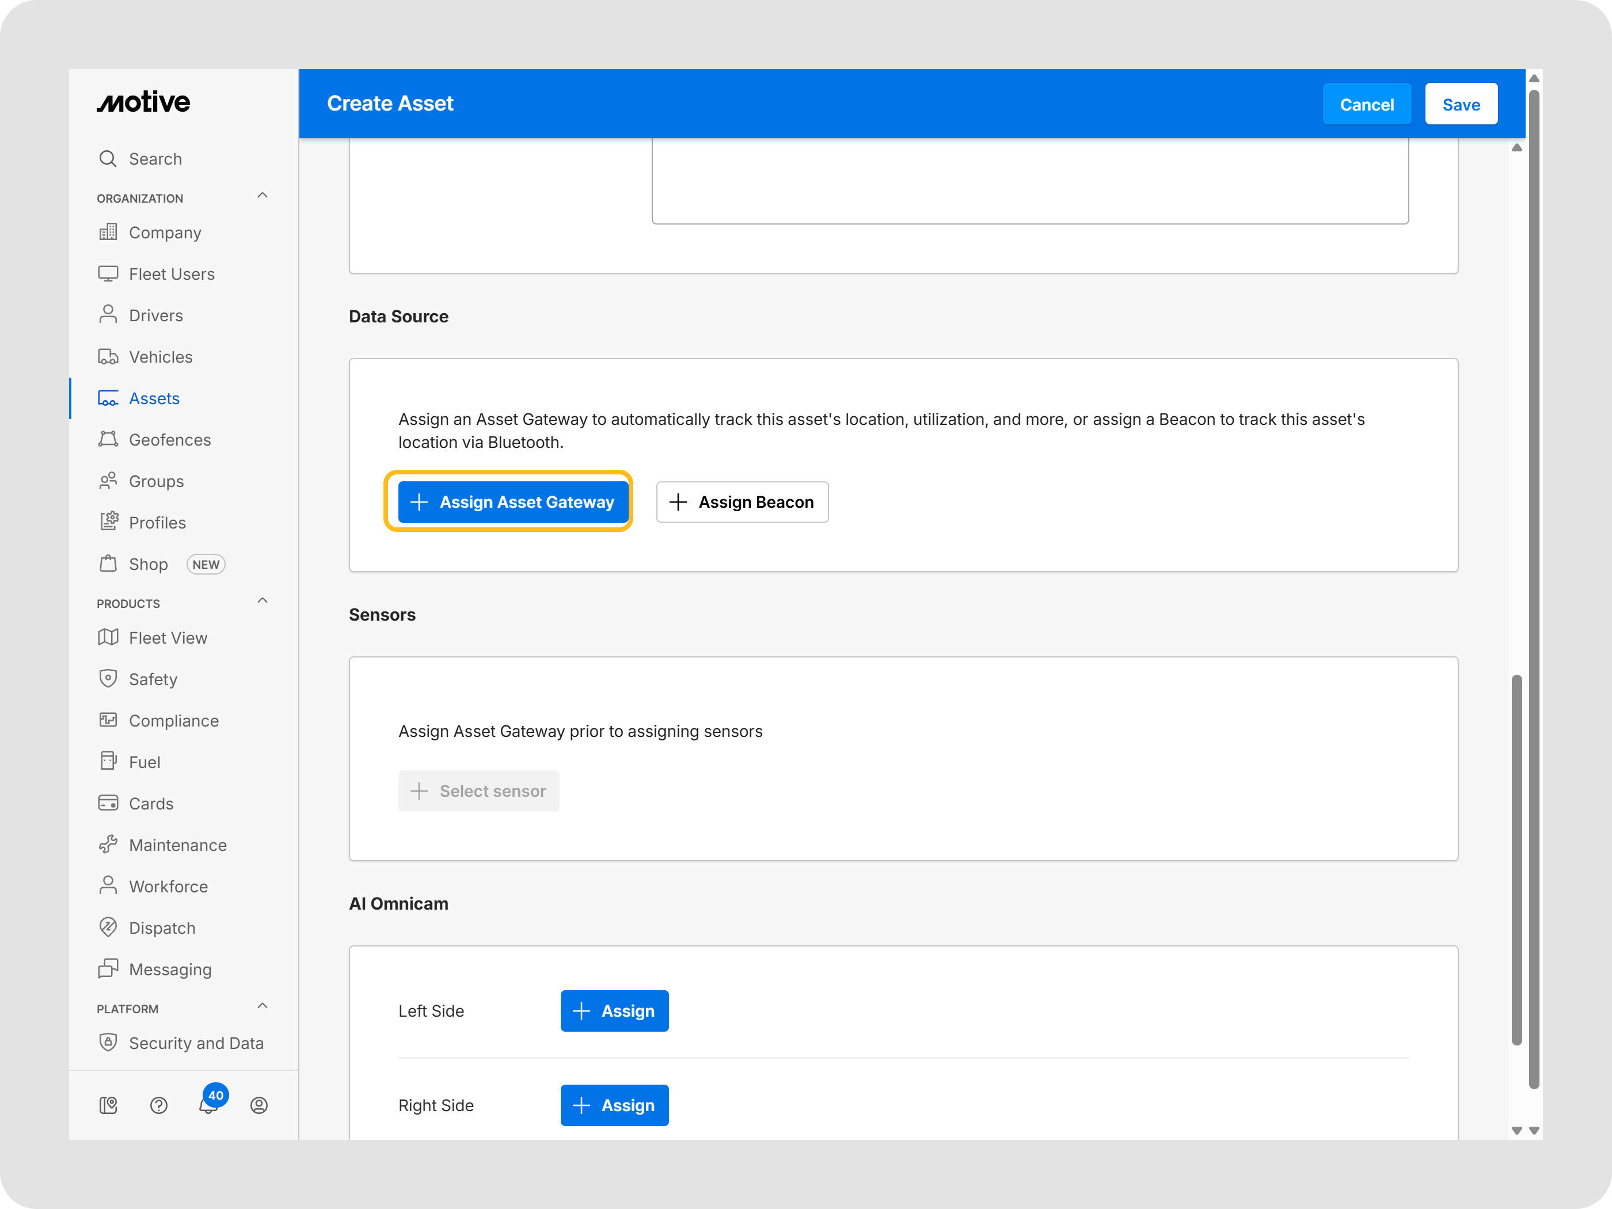The image size is (1612, 1209).
Task: Open the help question mark icon
Action: click(x=159, y=1105)
